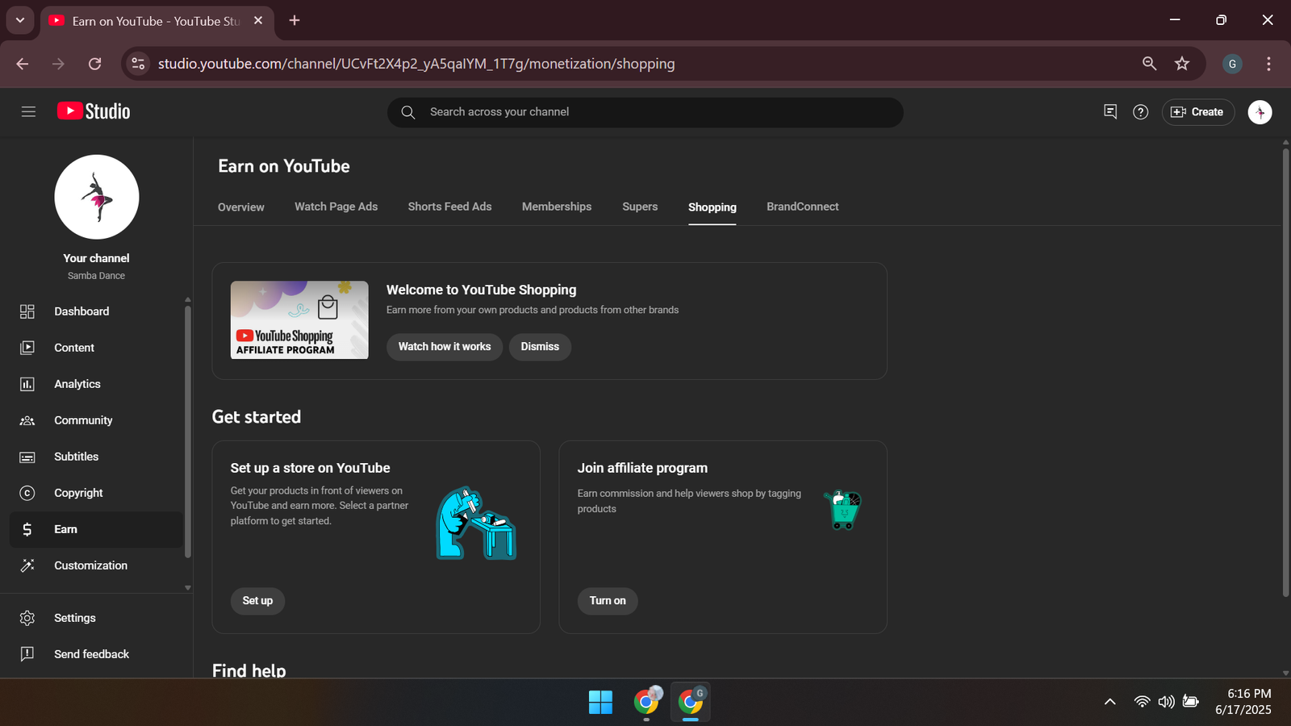Click the search magnifier icon in Studio
Image resolution: width=1291 pixels, height=726 pixels.
coord(408,112)
